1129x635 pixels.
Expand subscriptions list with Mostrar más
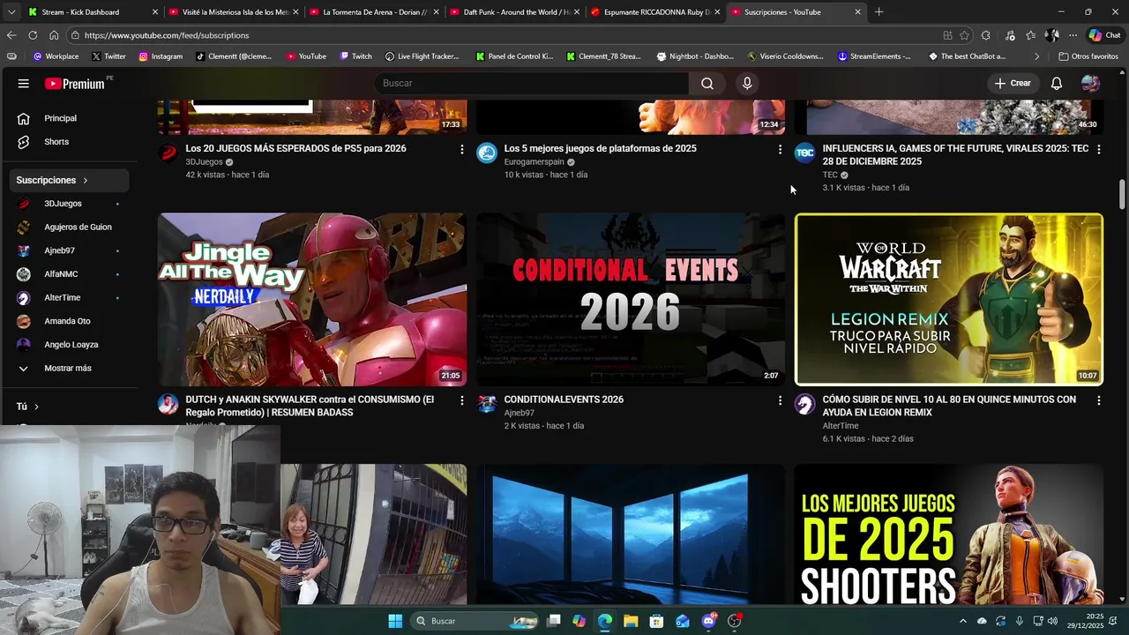[69, 369]
